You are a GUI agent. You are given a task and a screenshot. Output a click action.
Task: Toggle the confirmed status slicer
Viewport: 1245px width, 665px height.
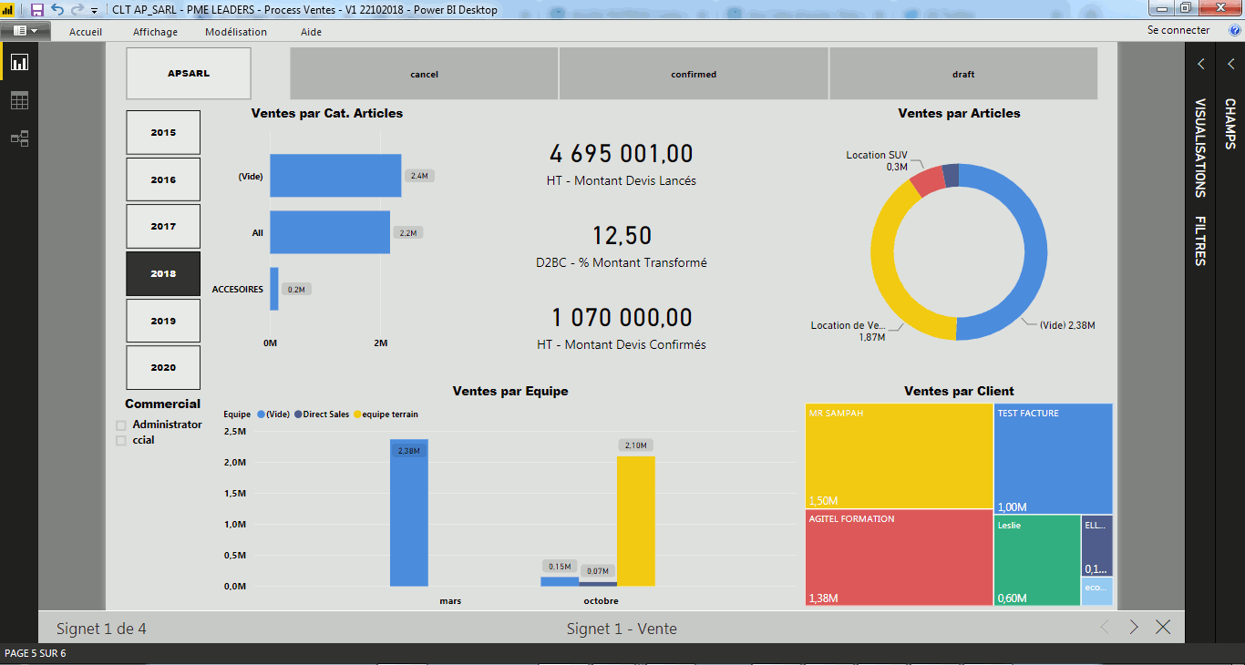(693, 73)
